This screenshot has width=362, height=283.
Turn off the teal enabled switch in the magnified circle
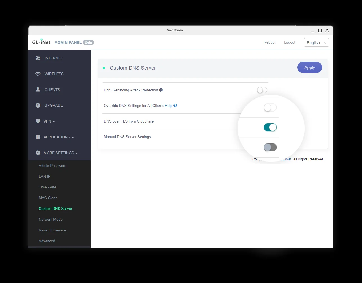[270, 127]
